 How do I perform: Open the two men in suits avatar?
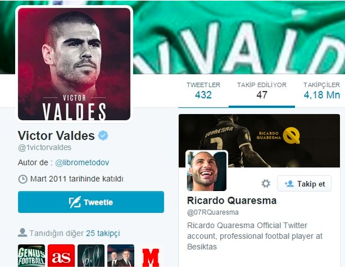tap(120, 256)
